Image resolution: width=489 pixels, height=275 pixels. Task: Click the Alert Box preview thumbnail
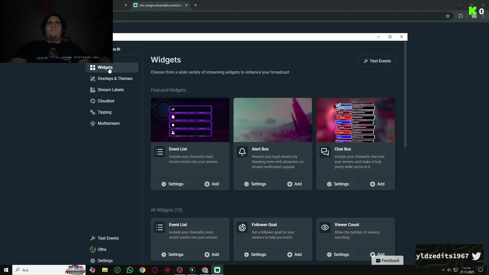(273, 120)
